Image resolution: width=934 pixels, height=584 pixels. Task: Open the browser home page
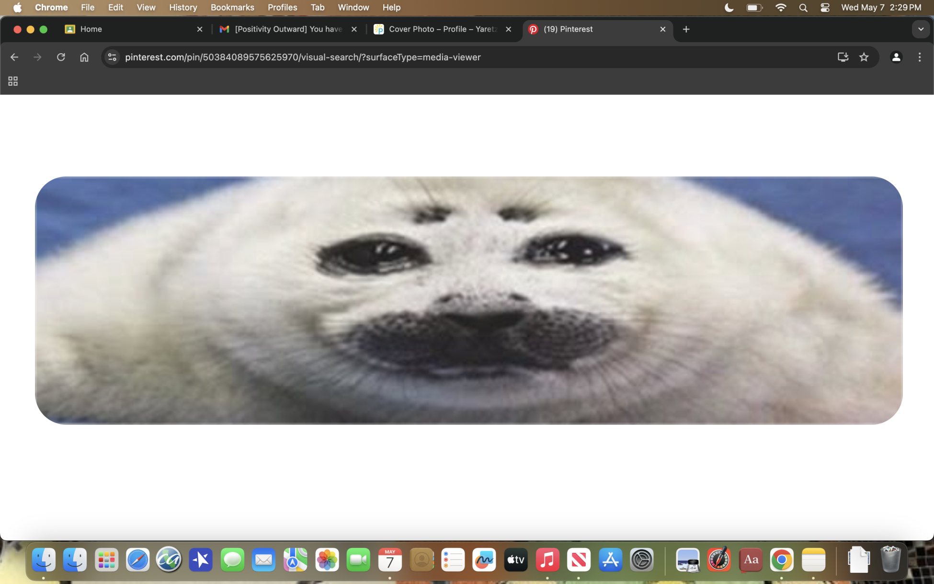[84, 57]
